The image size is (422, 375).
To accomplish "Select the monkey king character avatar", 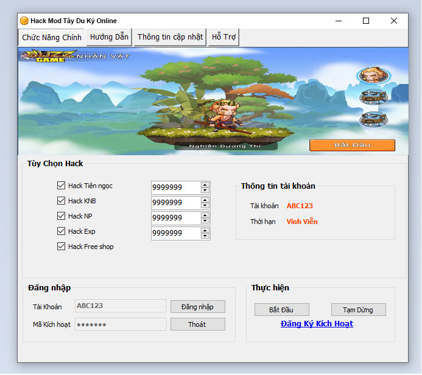I will [x=373, y=75].
